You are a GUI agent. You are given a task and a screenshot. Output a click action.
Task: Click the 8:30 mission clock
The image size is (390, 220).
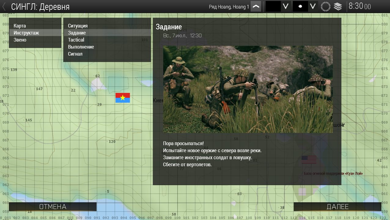point(360,6)
